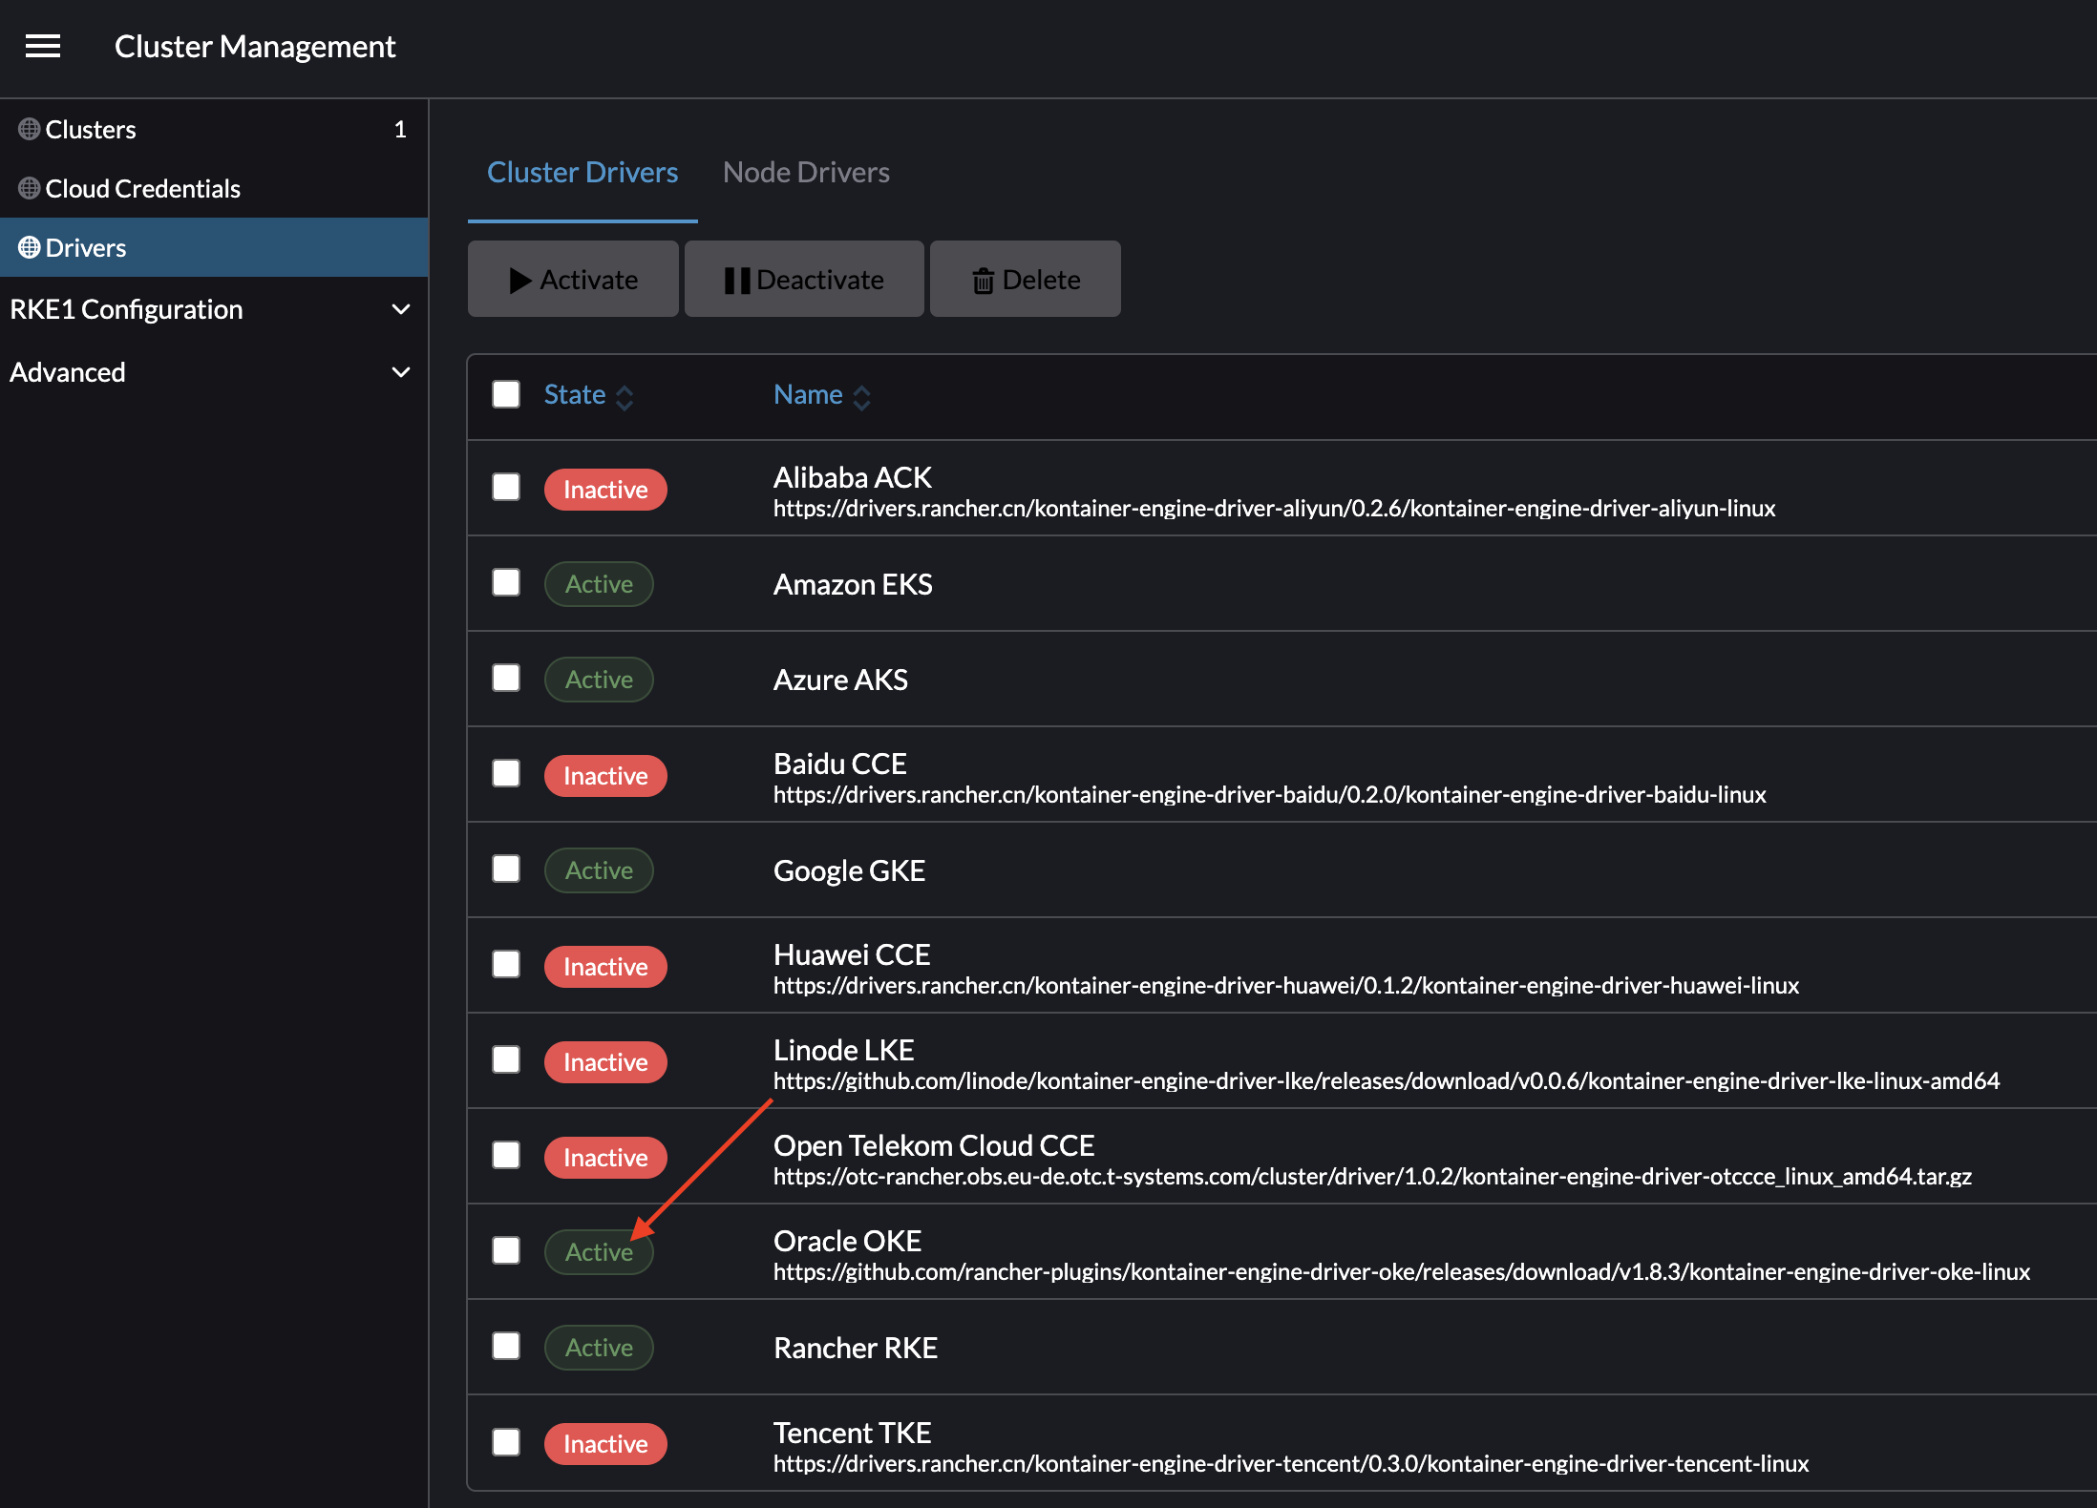2097x1508 pixels.
Task: Select all drivers using header checkbox
Action: (505, 394)
